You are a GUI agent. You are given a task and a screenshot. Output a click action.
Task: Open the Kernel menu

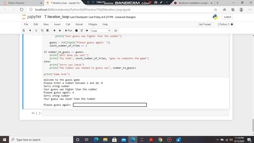(x=79, y=24)
